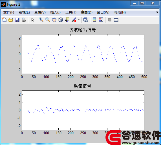Image resolution: width=161 pixels, height=145 pixels.
Task: Print the figure using printer icon
Action: (x=24, y=20)
